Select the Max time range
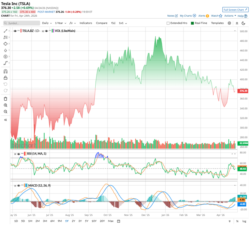The width and height of the screenshot is (251, 226). [x=111, y=221]
